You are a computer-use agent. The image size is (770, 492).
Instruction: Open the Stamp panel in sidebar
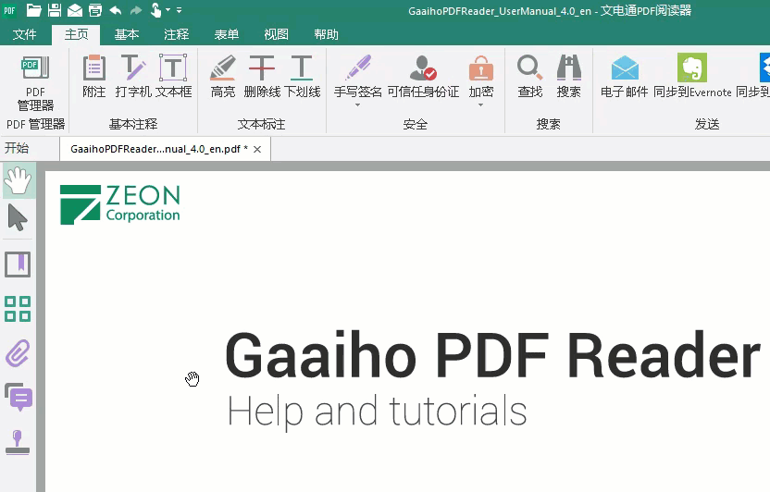click(18, 442)
